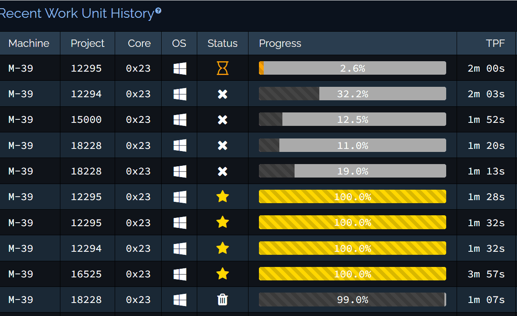Click the TPF column header

(495, 43)
